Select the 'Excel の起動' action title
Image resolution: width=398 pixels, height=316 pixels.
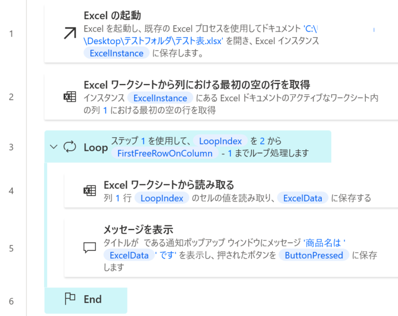pos(112,15)
